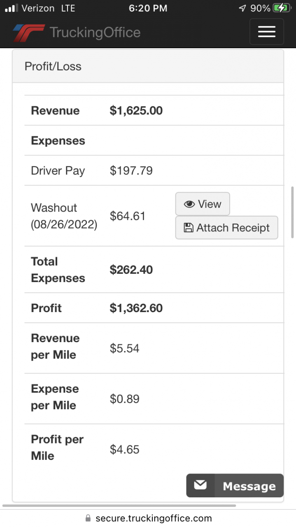Select the Profit/Loss panel header

coord(148,66)
